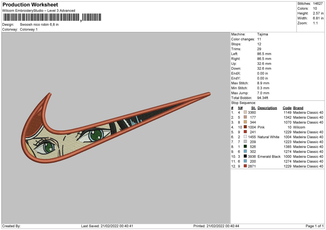The image size is (326, 230).
Task: Click thread code 1223 in stop 7
Action: (288, 142)
